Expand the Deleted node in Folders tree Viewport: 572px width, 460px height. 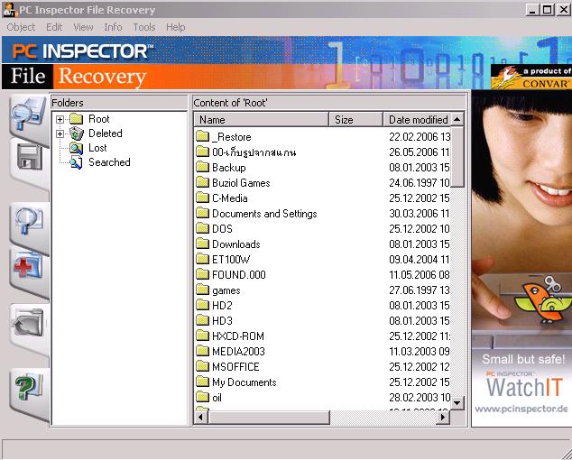[x=60, y=133]
